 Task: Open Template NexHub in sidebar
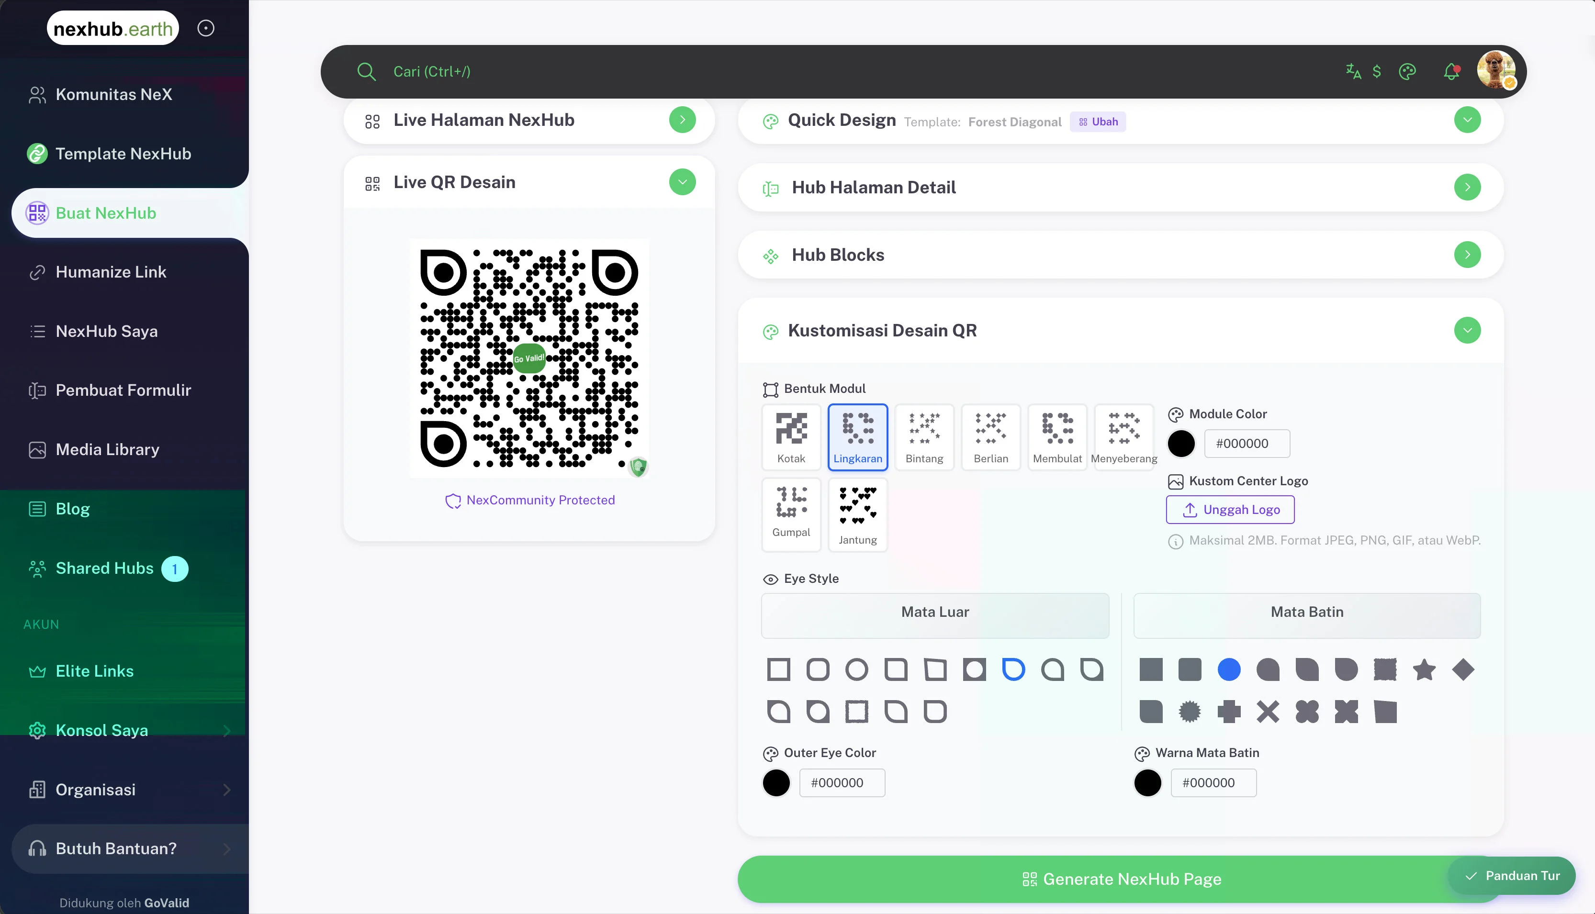pyautogui.click(x=123, y=154)
